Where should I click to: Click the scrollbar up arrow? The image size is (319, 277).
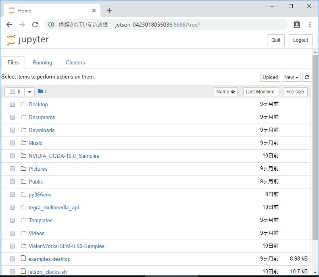click(x=315, y=52)
